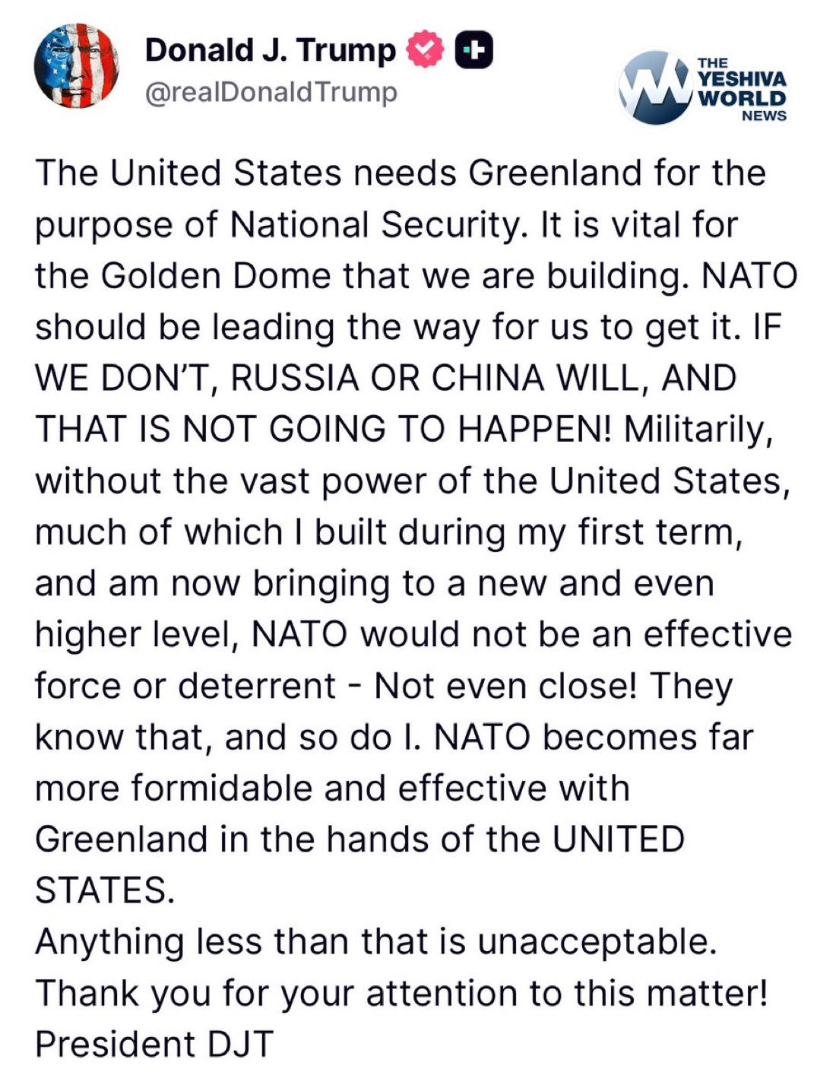This screenshot has width=836, height=1088.
Task: Click 'THAT IS NOT GOING TO HAPPEN!'
Action: point(323,430)
